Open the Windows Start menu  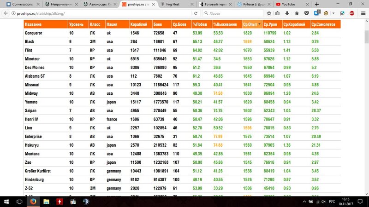coord(6,201)
